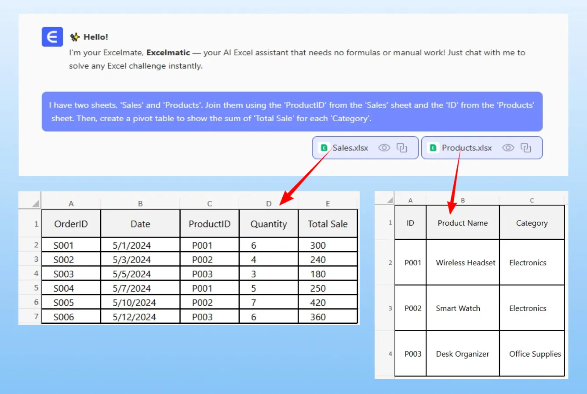This screenshot has width=587, height=394.
Task: Click the blue user prompt message bubble
Action: [292, 112]
